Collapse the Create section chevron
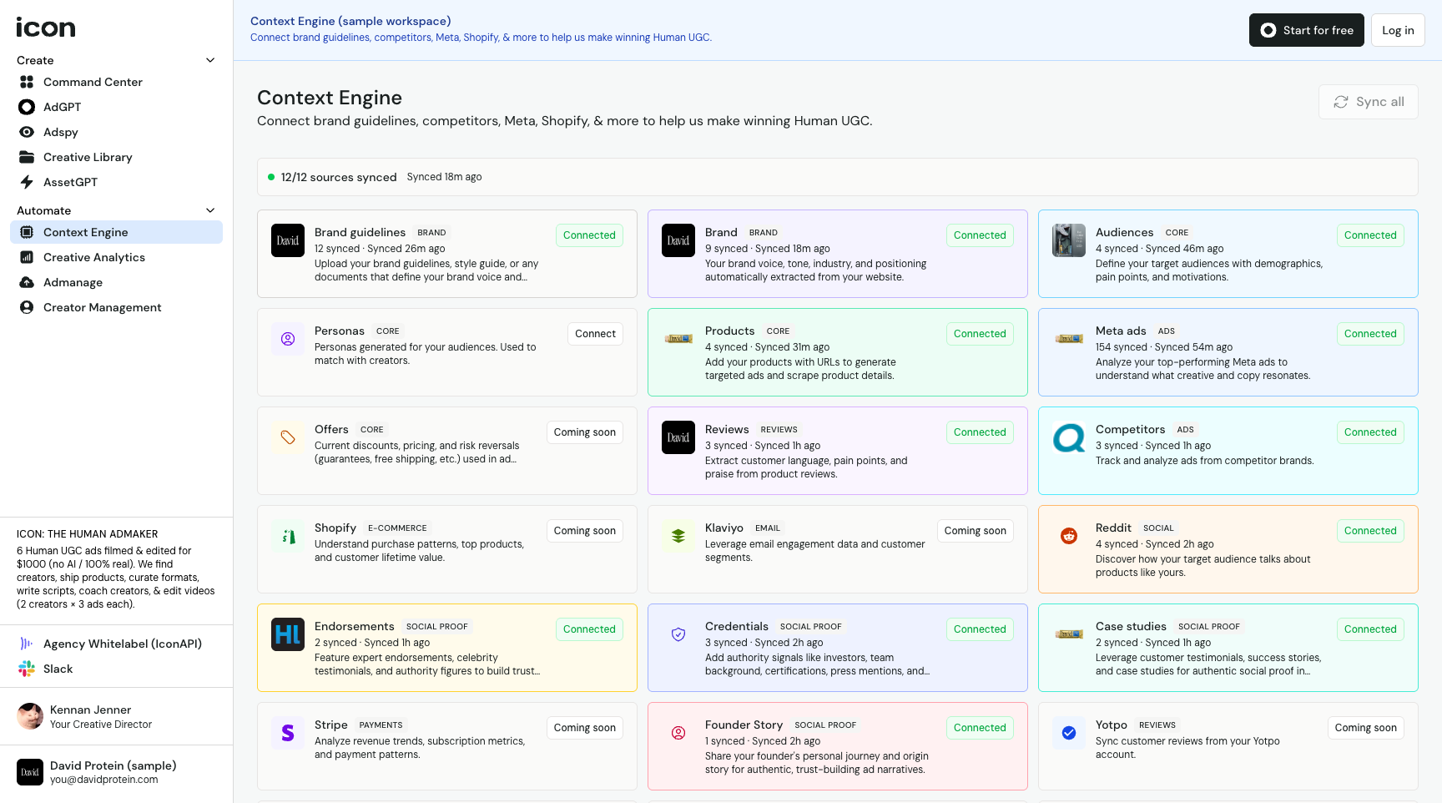Image resolution: width=1442 pixels, height=803 pixels. (210, 60)
